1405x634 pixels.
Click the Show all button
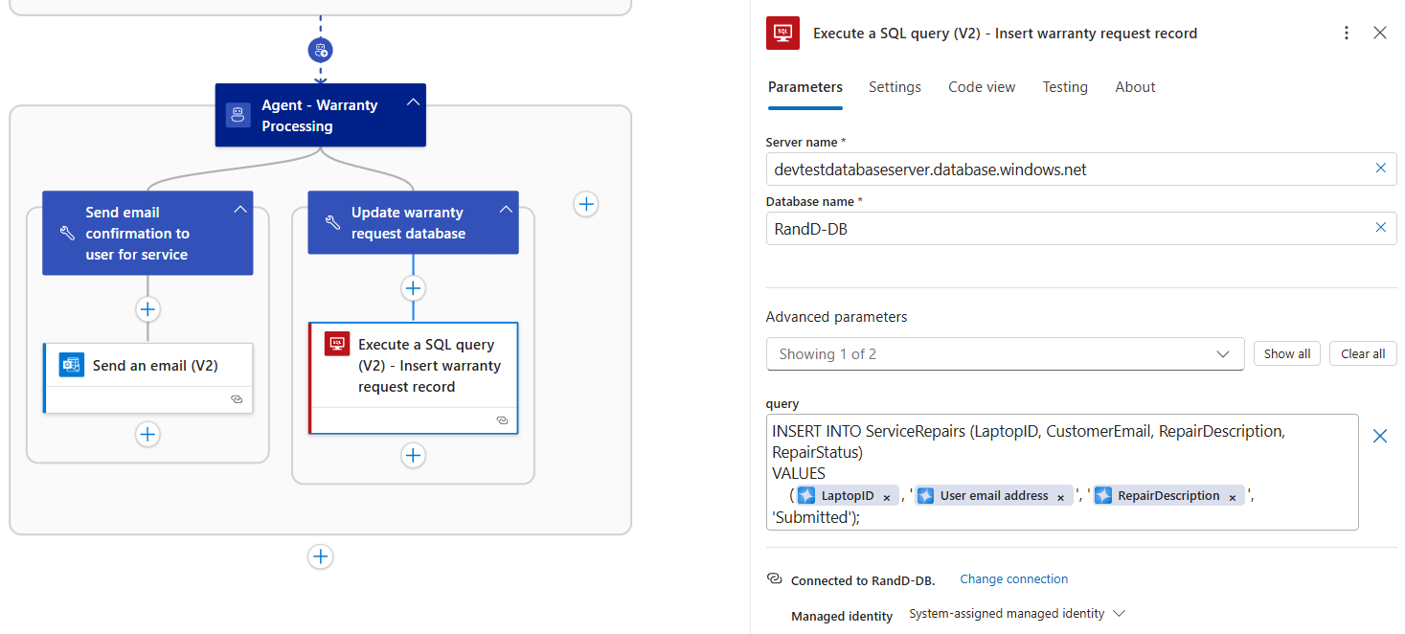[1286, 353]
